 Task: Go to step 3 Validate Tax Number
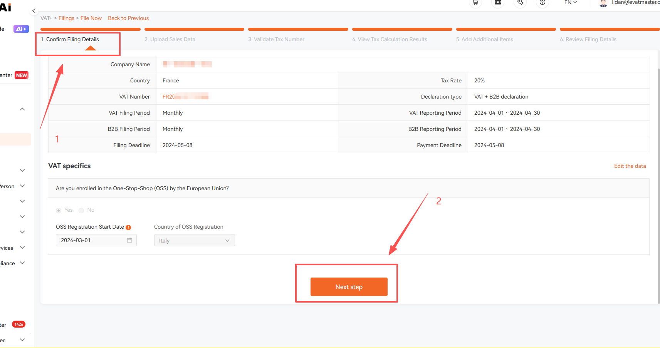tap(276, 39)
